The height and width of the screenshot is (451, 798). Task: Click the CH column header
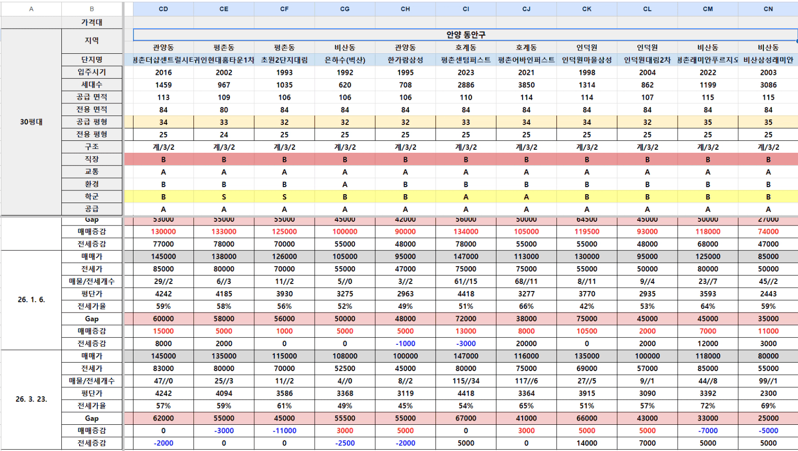pos(405,9)
